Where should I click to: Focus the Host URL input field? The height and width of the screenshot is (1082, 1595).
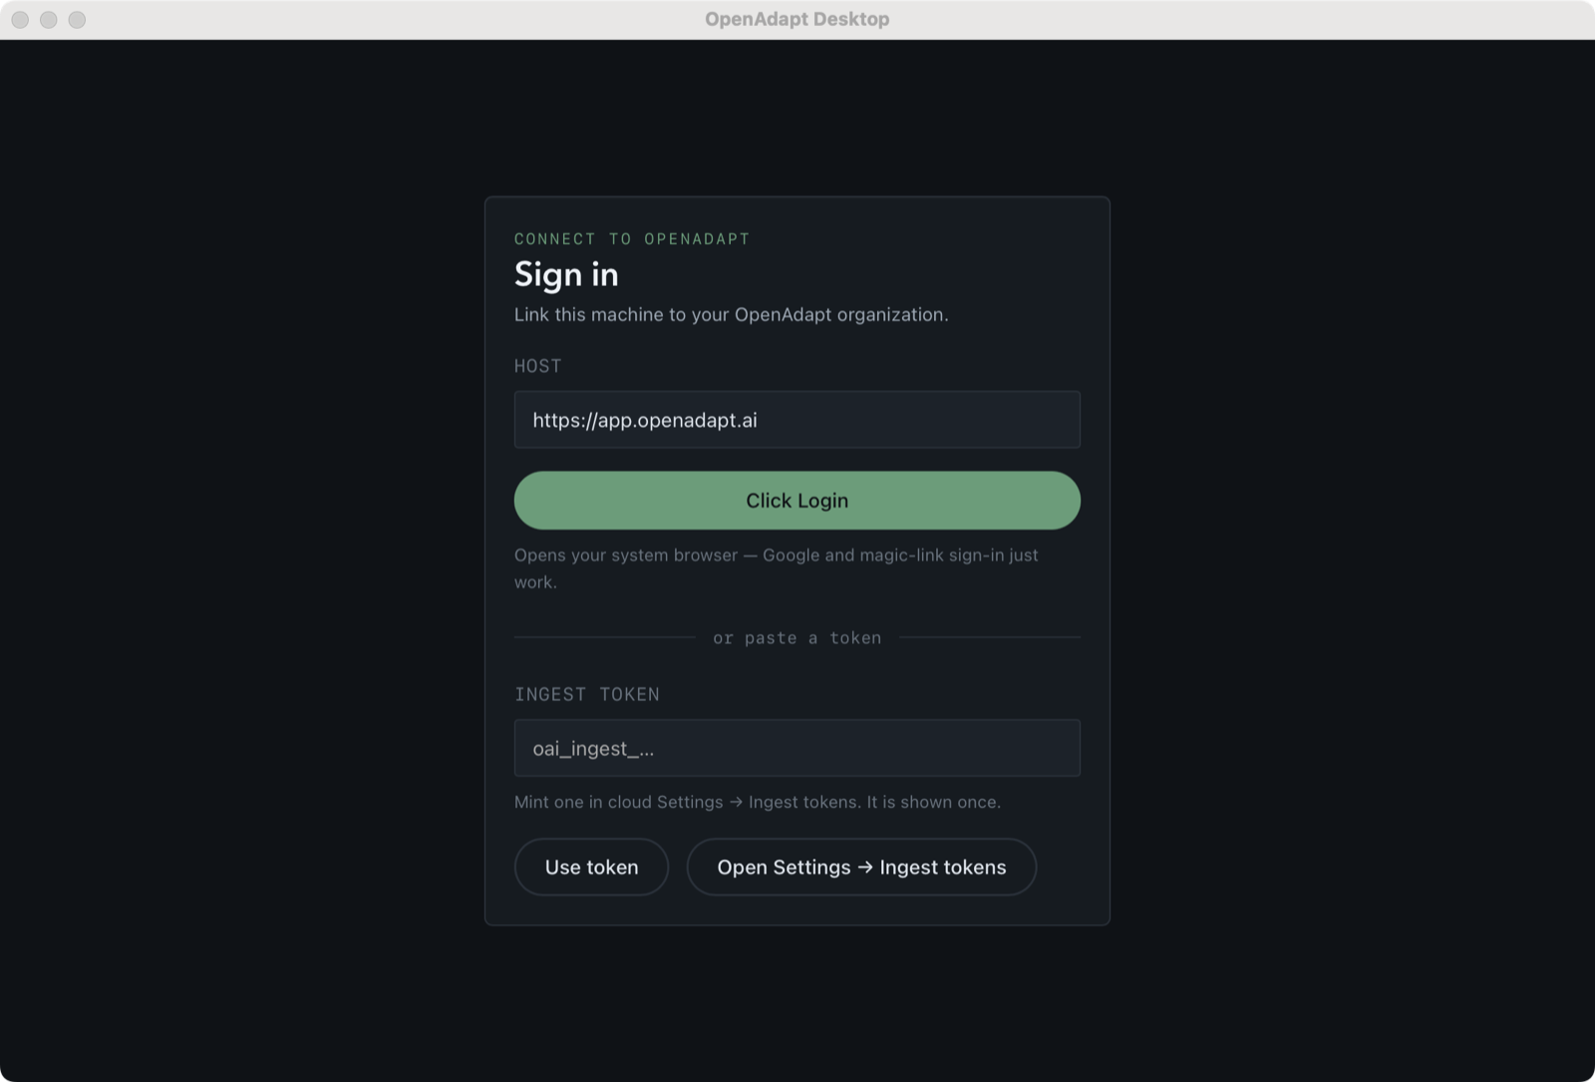tap(797, 420)
